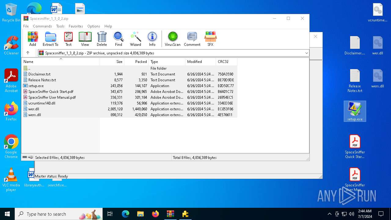Screen dimensions: 391x220
Task: Select the parent folder '..' row
Action: tap(130, 68)
